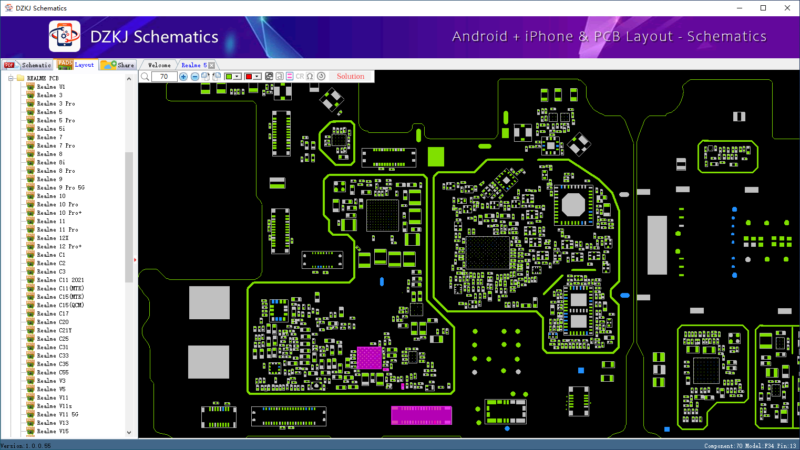Click the PADS icon beside Realme 9 Pro 5G
The image size is (800, 450).
(x=30, y=187)
